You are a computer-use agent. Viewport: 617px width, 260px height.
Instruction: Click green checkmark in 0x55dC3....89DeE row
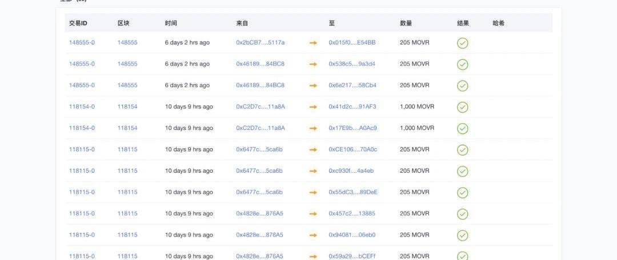point(462,192)
